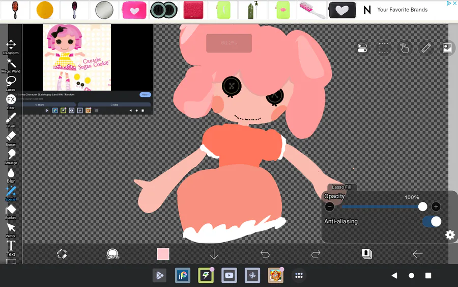The width and height of the screenshot is (458, 287).
Task: Click the Lasso Fill label
Action: click(341, 187)
